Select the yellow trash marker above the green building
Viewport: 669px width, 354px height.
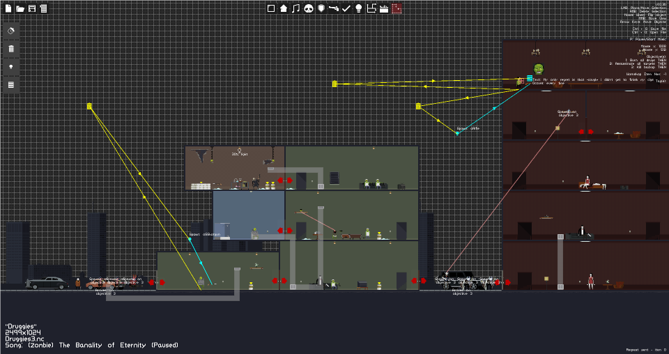point(335,84)
